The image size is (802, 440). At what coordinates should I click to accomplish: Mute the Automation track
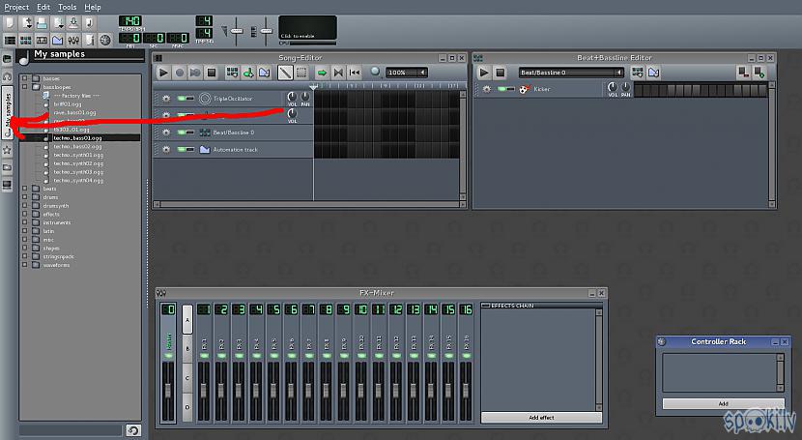tap(181, 149)
